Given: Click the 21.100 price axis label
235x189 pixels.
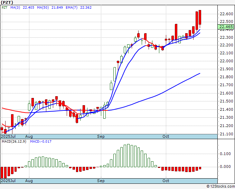Looking at the screenshot, I should pos(226,134).
